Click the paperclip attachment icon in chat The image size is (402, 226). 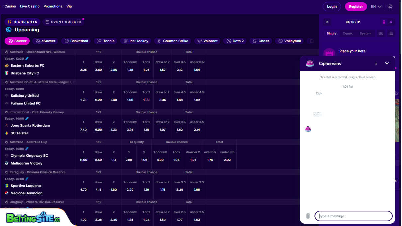click(308, 216)
